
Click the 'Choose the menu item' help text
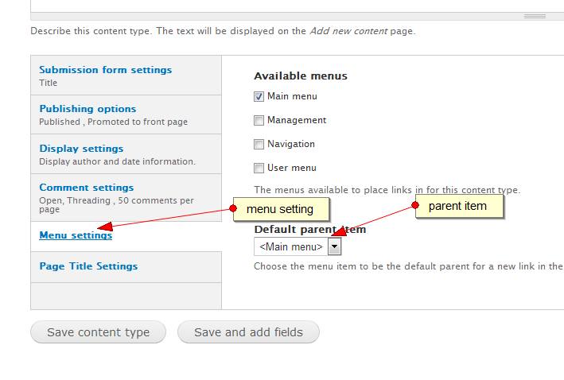point(408,266)
